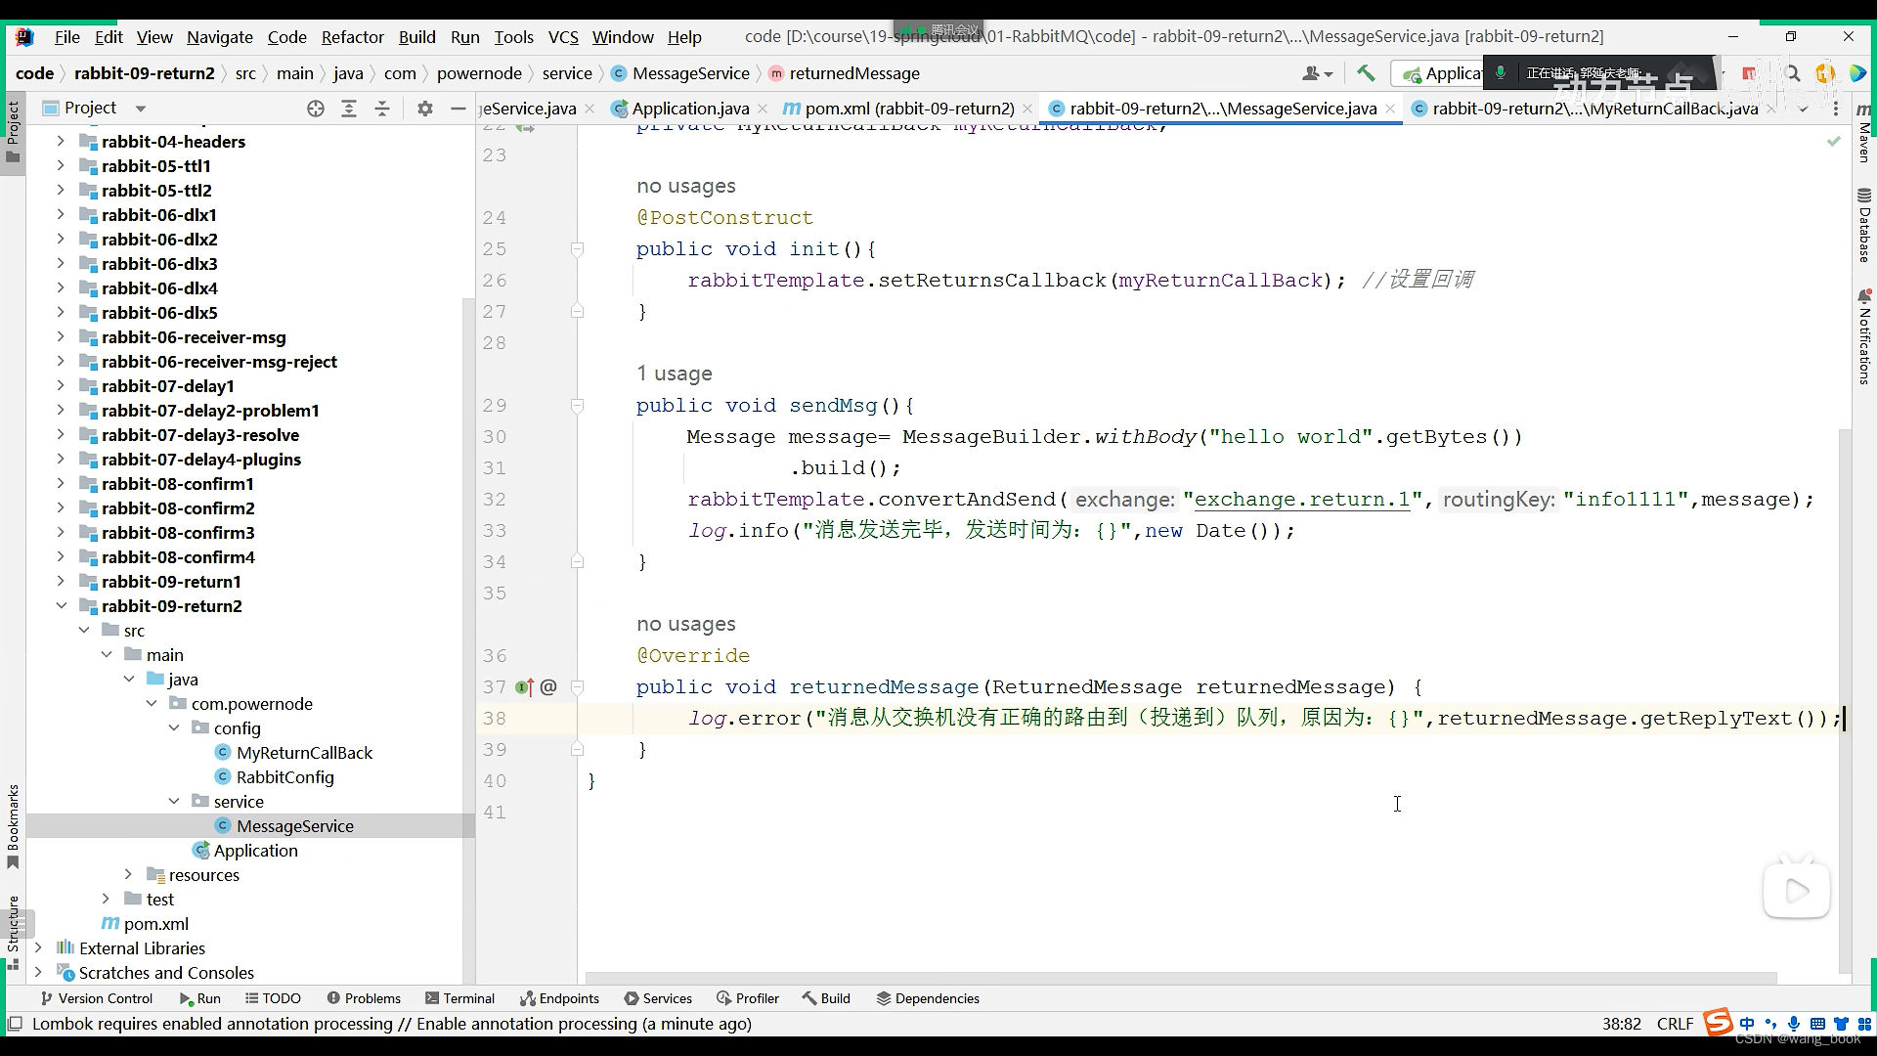Click the Expand All icon in the Project panel

click(x=349, y=109)
